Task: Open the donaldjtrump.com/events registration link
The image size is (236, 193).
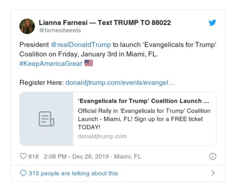Action: (x=120, y=83)
